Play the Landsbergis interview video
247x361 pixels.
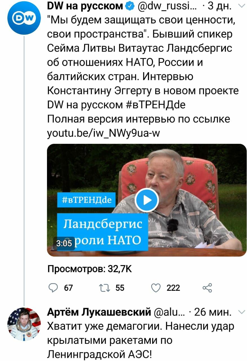pos(147,200)
